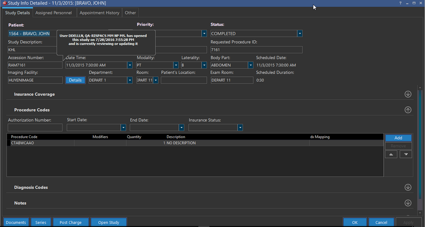Expand the Insurance Coverage section arrow
Image resolution: width=425 pixels, height=227 pixels.
(x=408, y=94)
